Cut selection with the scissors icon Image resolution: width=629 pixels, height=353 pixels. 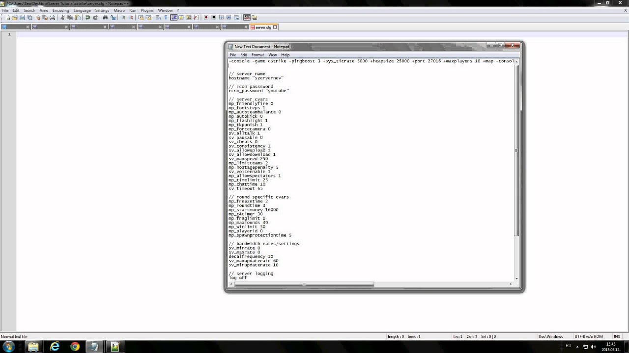[x=62, y=17]
